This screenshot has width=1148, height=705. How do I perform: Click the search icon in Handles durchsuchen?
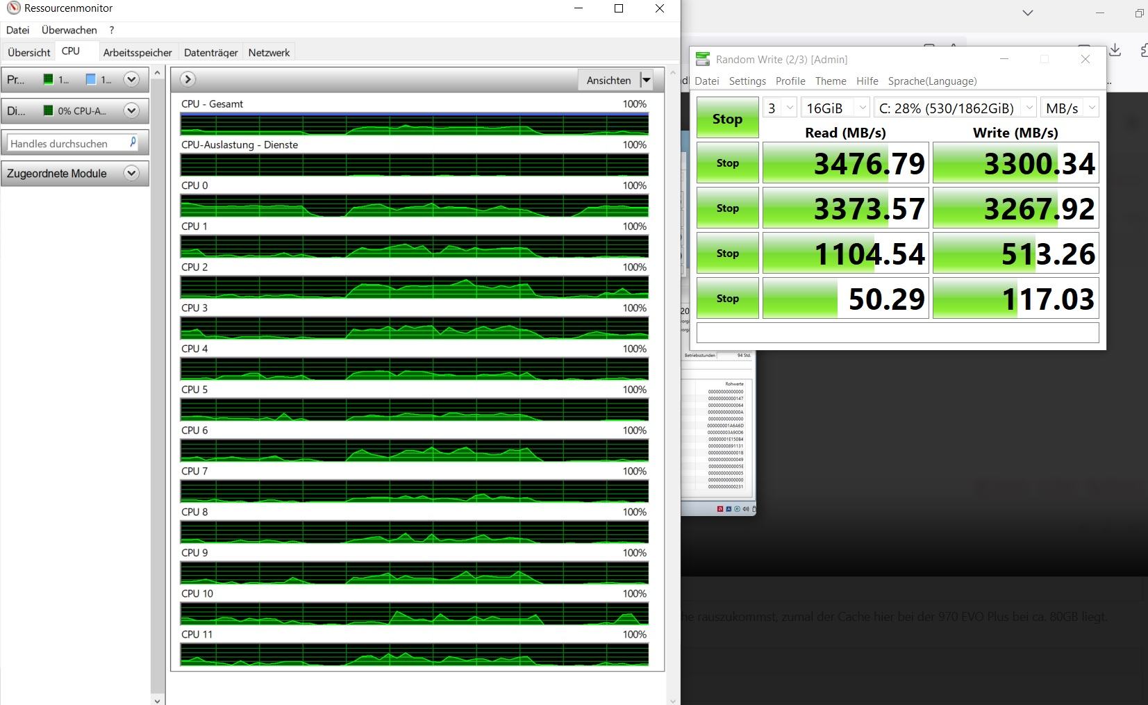click(133, 142)
